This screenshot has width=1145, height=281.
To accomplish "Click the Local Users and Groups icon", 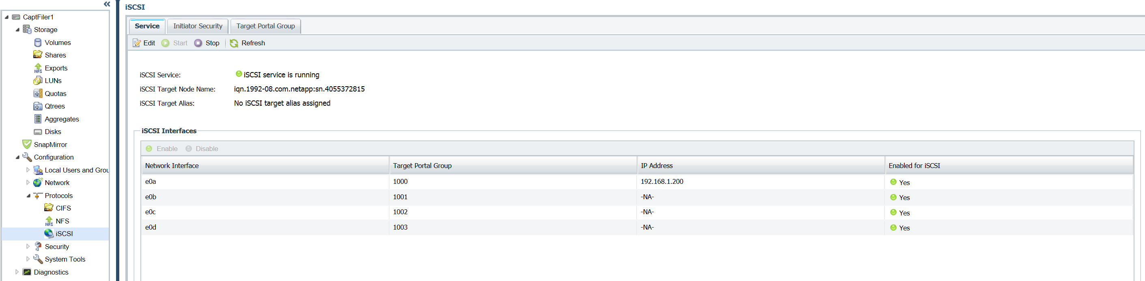I will pos(38,170).
